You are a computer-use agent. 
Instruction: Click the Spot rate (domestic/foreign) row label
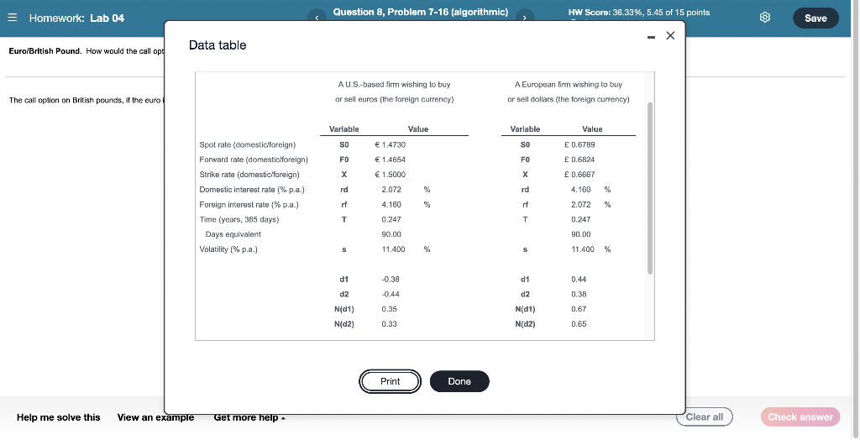[248, 144]
